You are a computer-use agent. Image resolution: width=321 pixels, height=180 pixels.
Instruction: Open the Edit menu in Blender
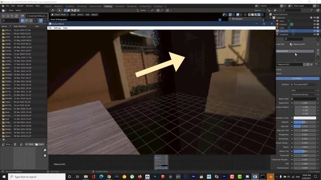click(x=13, y=6)
